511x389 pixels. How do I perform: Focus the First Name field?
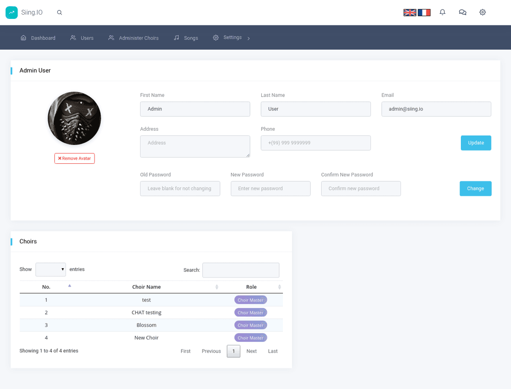tap(195, 109)
